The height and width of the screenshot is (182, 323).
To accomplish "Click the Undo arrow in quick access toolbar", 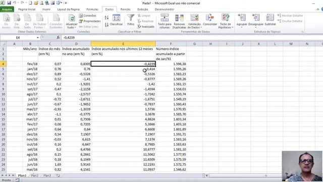I will pos(15,3).
